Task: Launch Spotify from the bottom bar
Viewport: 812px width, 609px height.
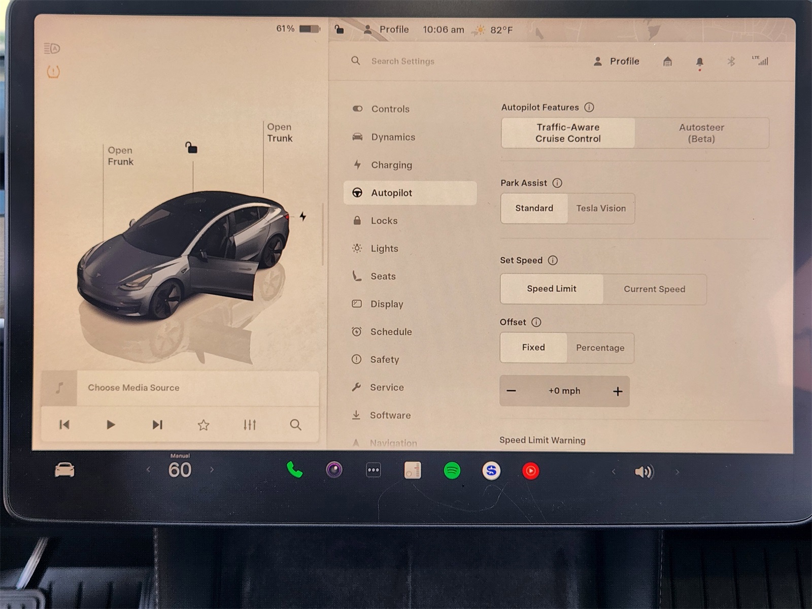Action: click(452, 470)
